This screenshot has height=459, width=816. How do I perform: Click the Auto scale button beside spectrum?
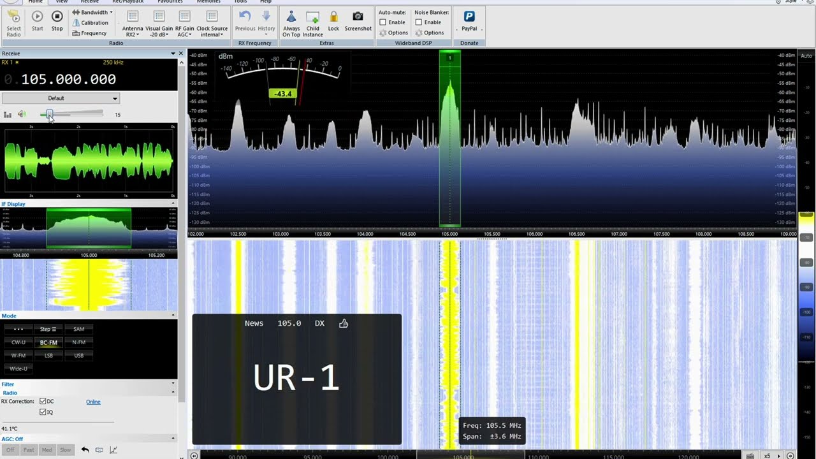(806, 56)
